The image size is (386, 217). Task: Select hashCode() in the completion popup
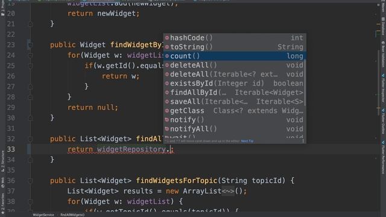pyautogui.click(x=235, y=38)
